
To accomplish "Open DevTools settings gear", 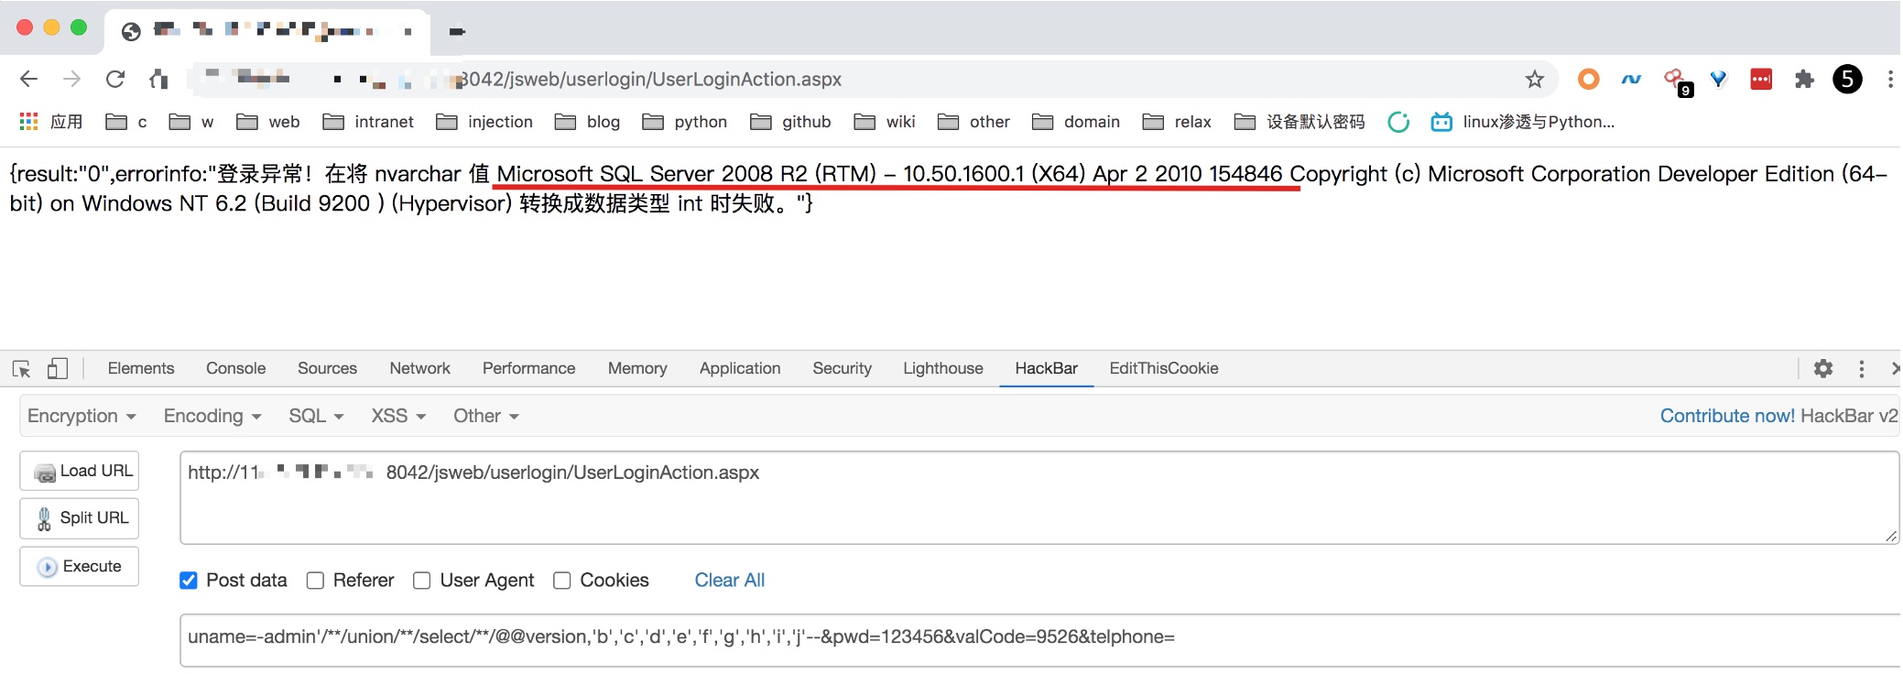I will (x=1823, y=369).
